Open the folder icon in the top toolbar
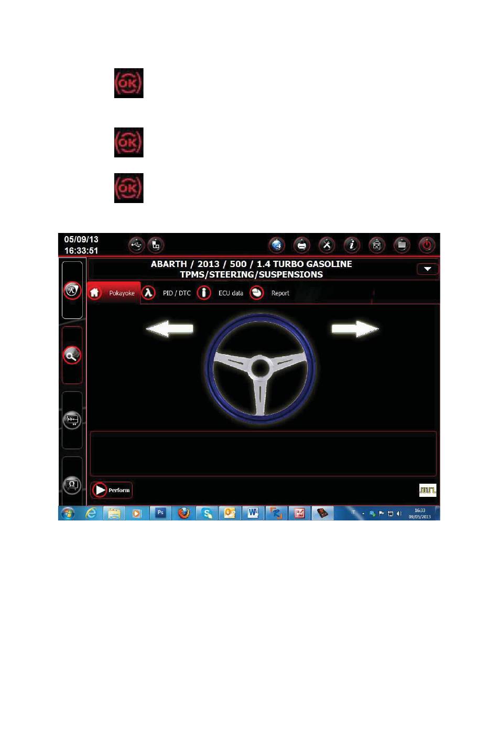 coord(402,245)
